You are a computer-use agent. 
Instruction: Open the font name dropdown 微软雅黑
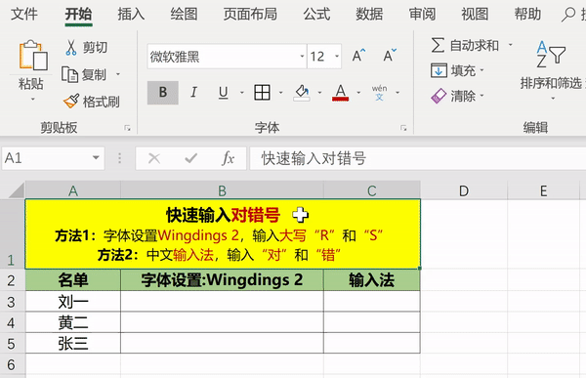click(x=302, y=56)
